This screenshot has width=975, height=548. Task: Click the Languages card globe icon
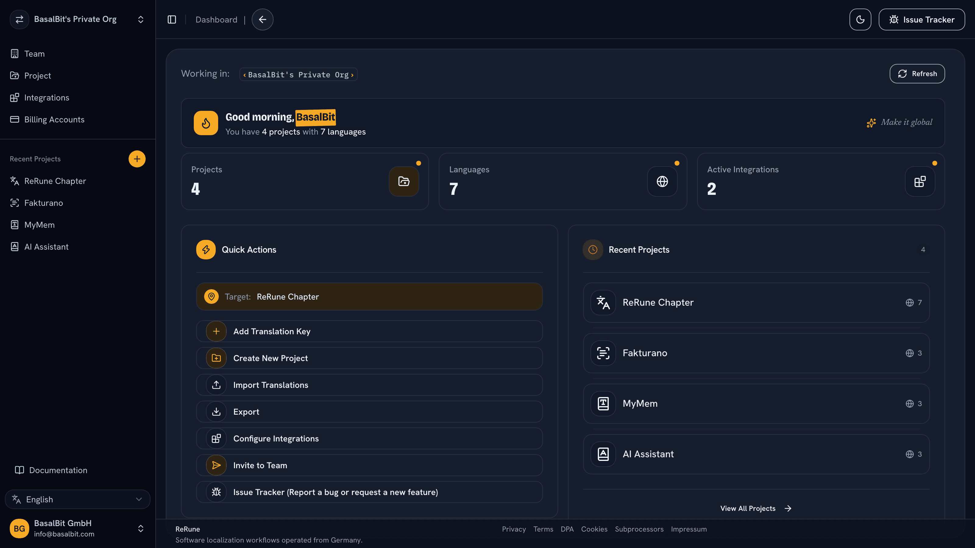(x=662, y=181)
